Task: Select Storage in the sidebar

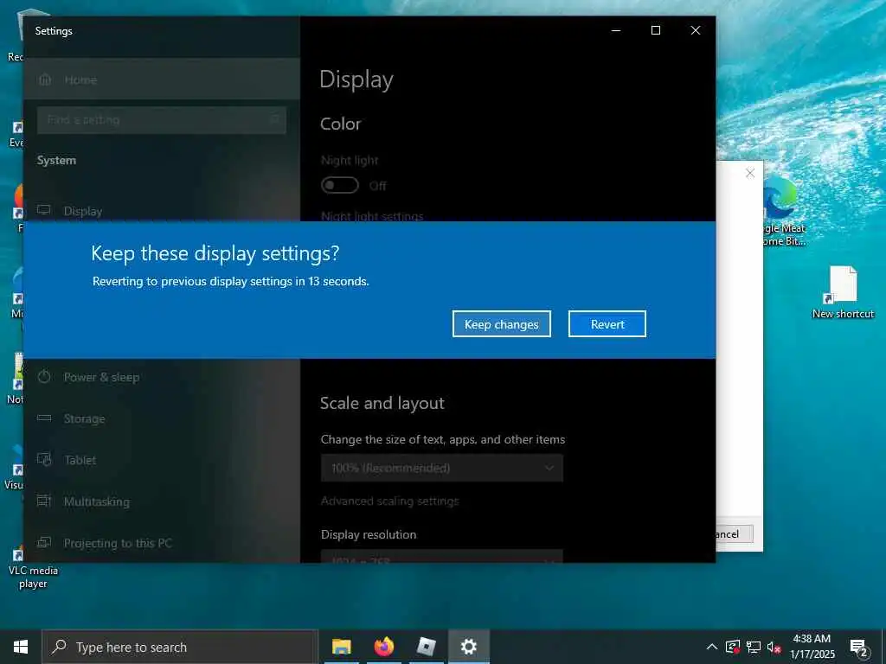Action: click(162, 418)
